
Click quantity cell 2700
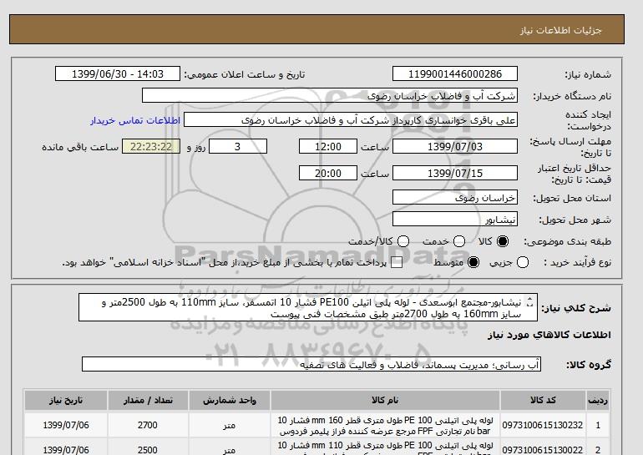point(148,426)
